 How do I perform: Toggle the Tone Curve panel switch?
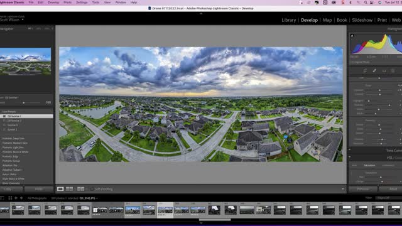(350, 150)
